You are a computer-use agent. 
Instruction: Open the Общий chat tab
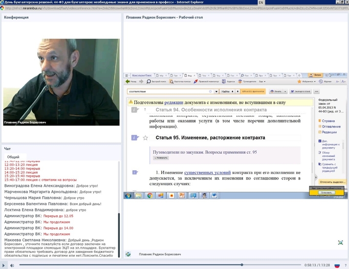click(x=13, y=157)
